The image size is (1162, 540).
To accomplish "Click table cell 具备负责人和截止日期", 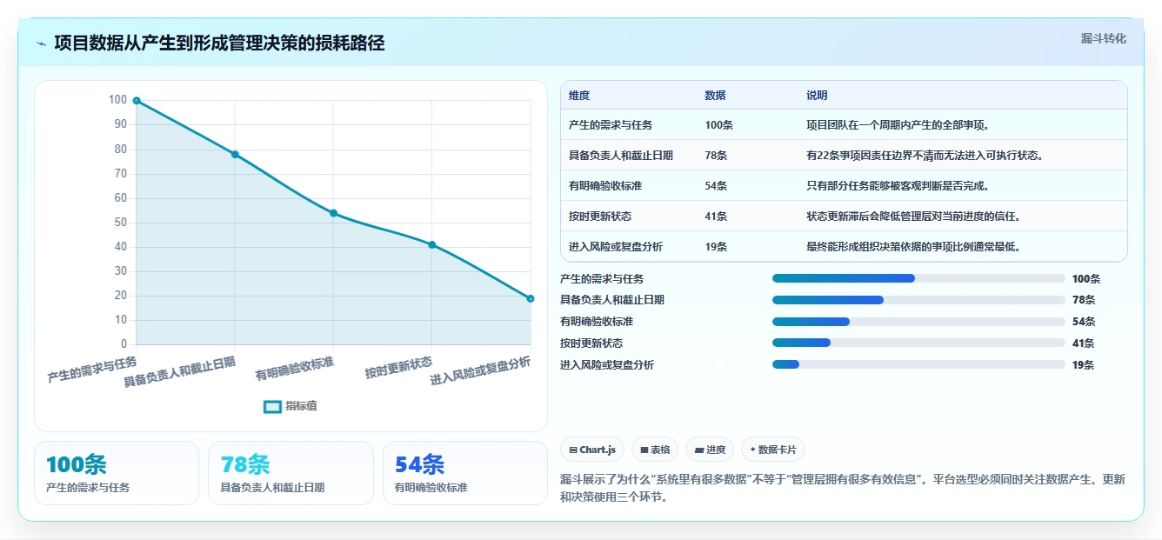I will [621, 156].
